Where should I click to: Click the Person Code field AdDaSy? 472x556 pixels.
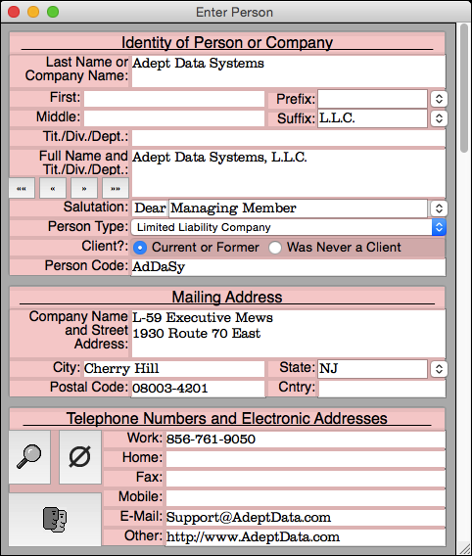pyautogui.click(x=288, y=267)
